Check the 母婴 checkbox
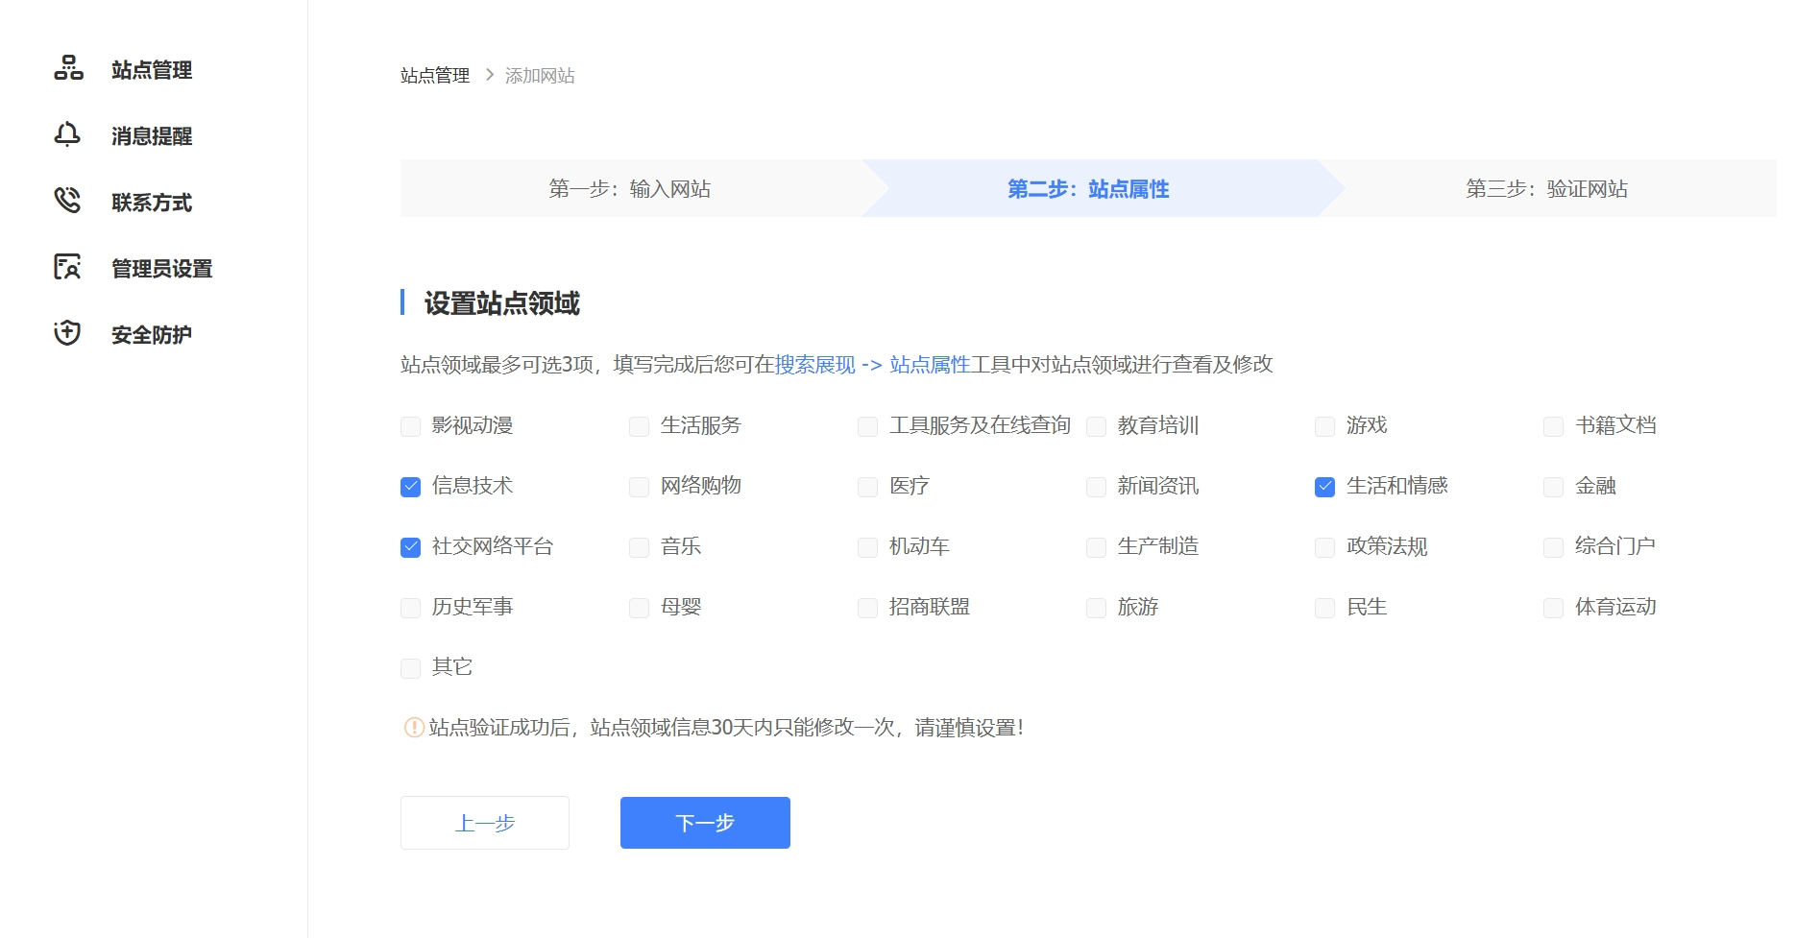The height and width of the screenshot is (938, 1796). point(639,608)
